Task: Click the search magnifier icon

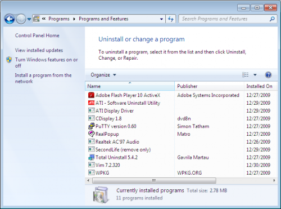Action: (272, 19)
